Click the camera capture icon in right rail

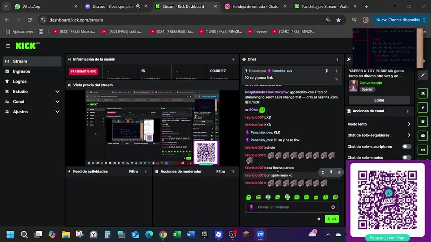[423, 93]
